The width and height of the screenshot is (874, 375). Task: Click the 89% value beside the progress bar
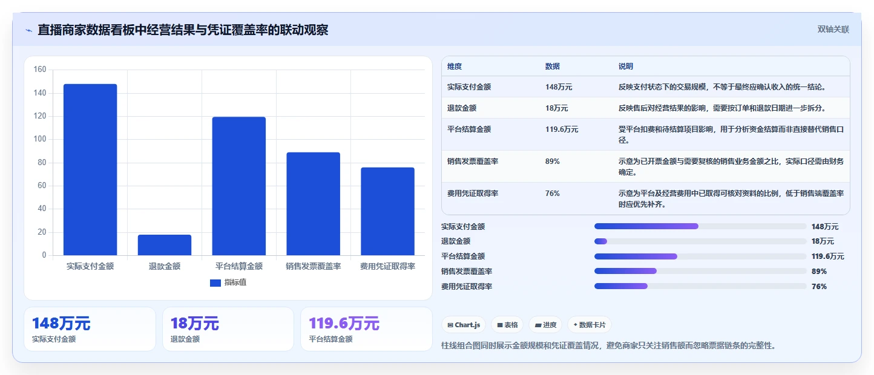click(x=819, y=272)
